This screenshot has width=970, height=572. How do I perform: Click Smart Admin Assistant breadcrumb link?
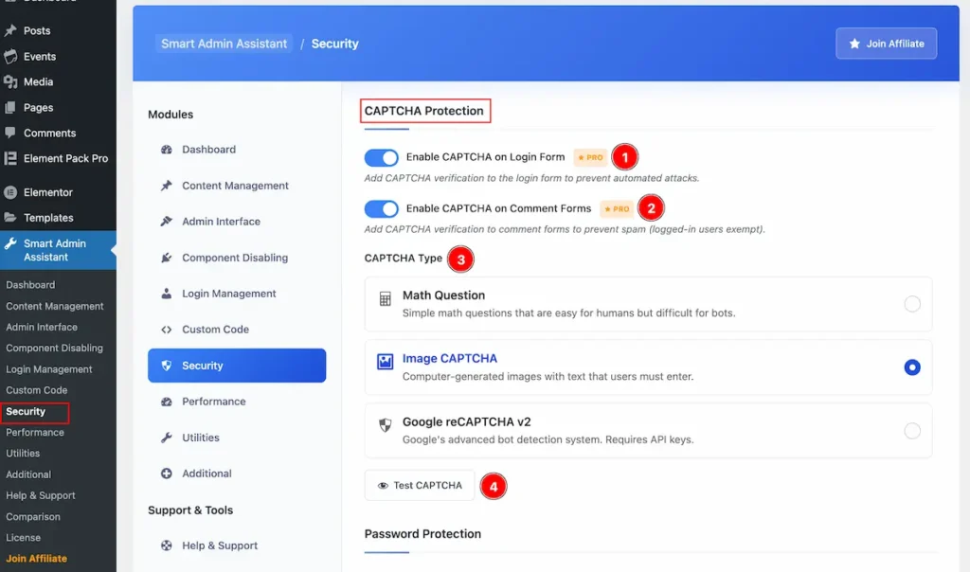(224, 44)
